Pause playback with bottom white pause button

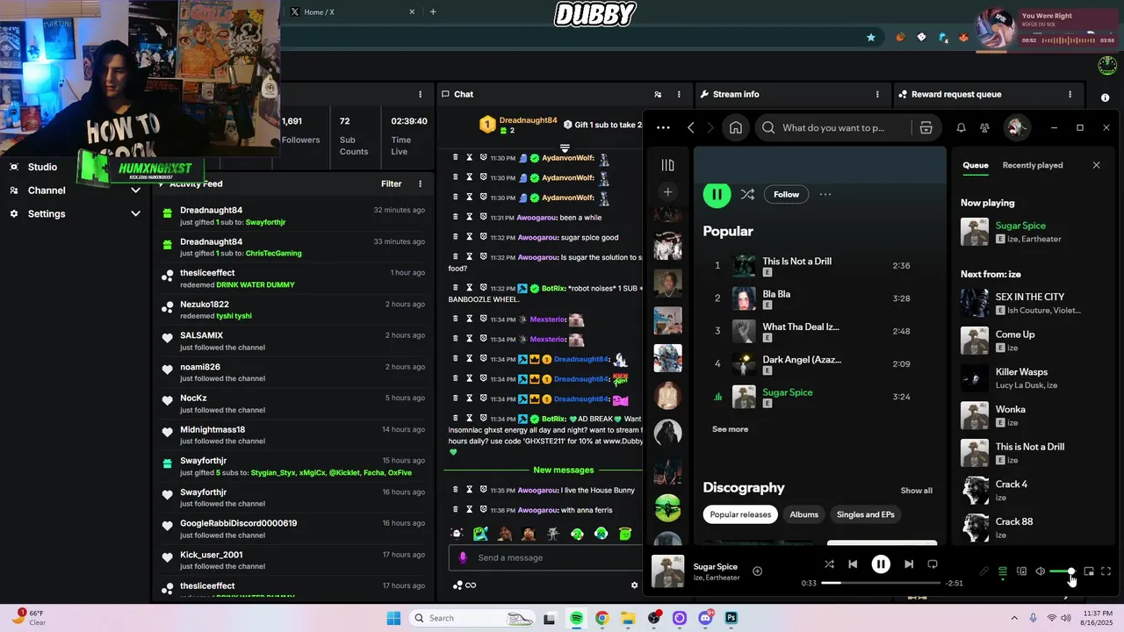point(881,564)
